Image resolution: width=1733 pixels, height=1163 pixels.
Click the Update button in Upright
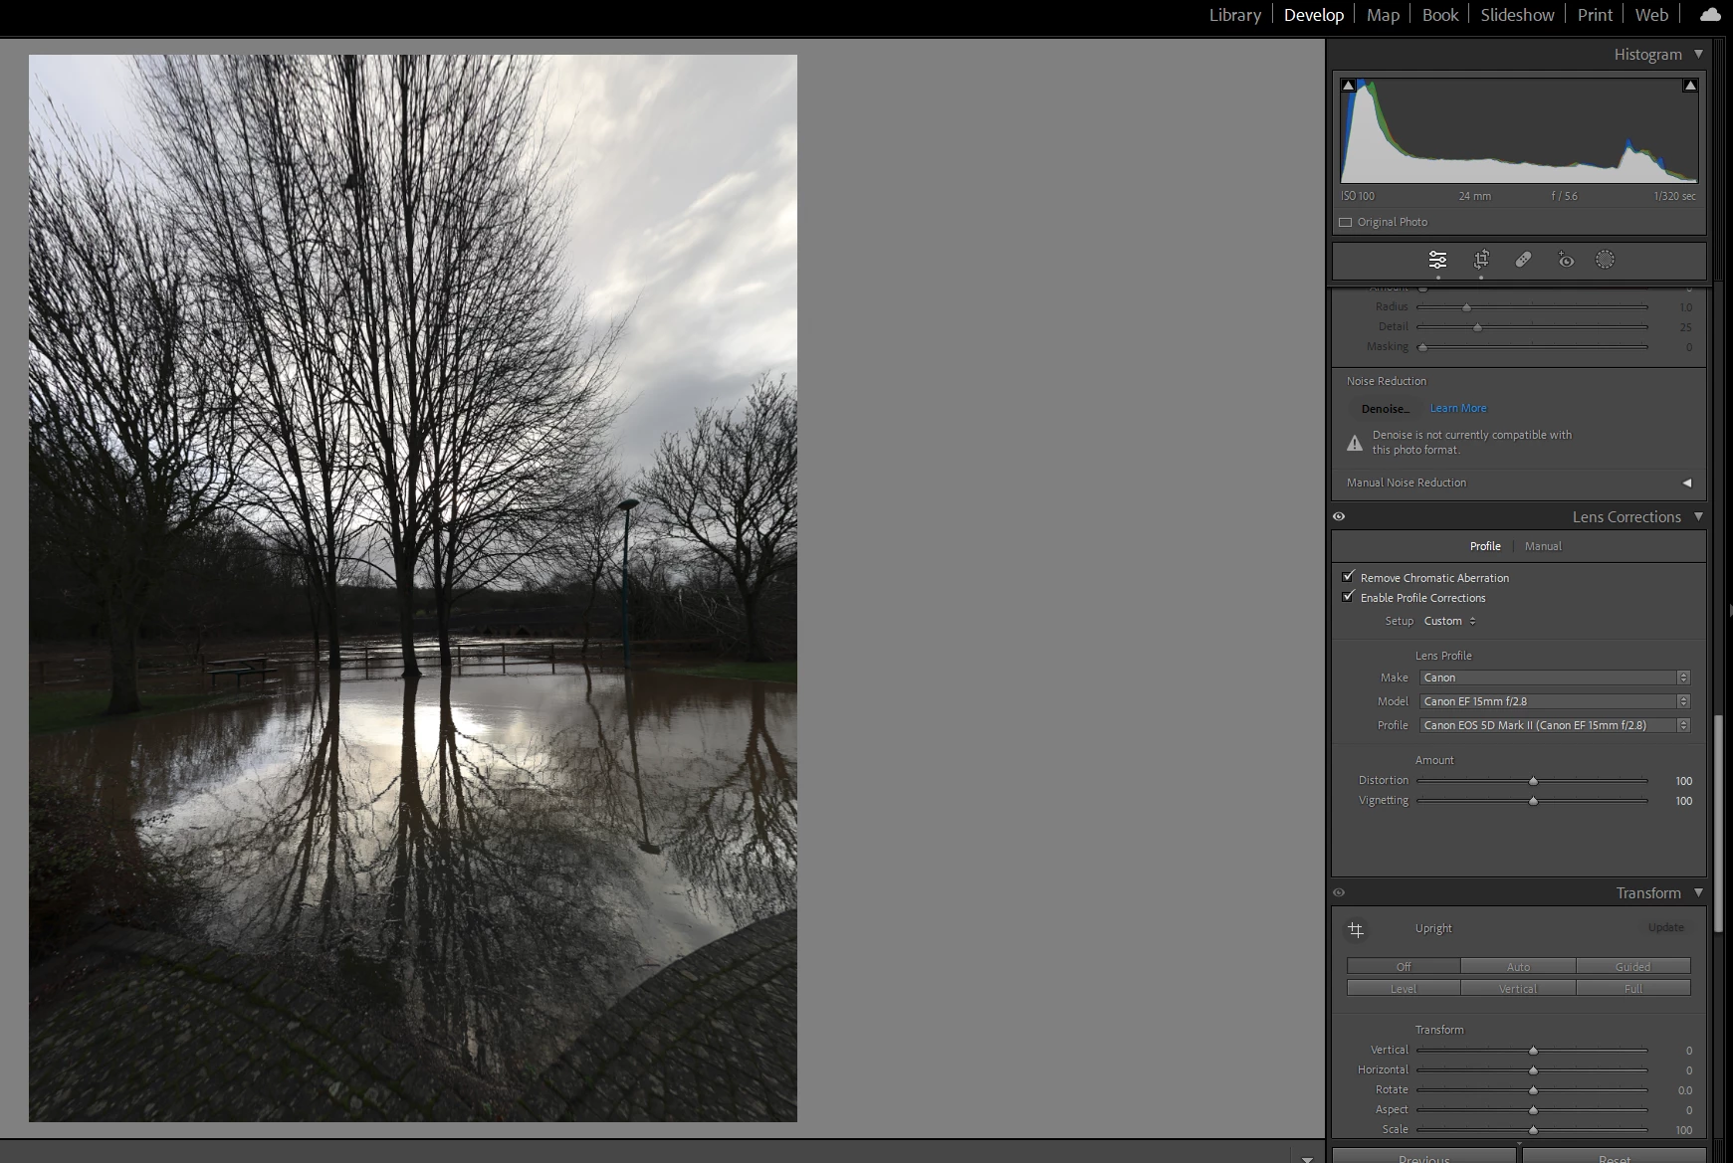click(1665, 927)
